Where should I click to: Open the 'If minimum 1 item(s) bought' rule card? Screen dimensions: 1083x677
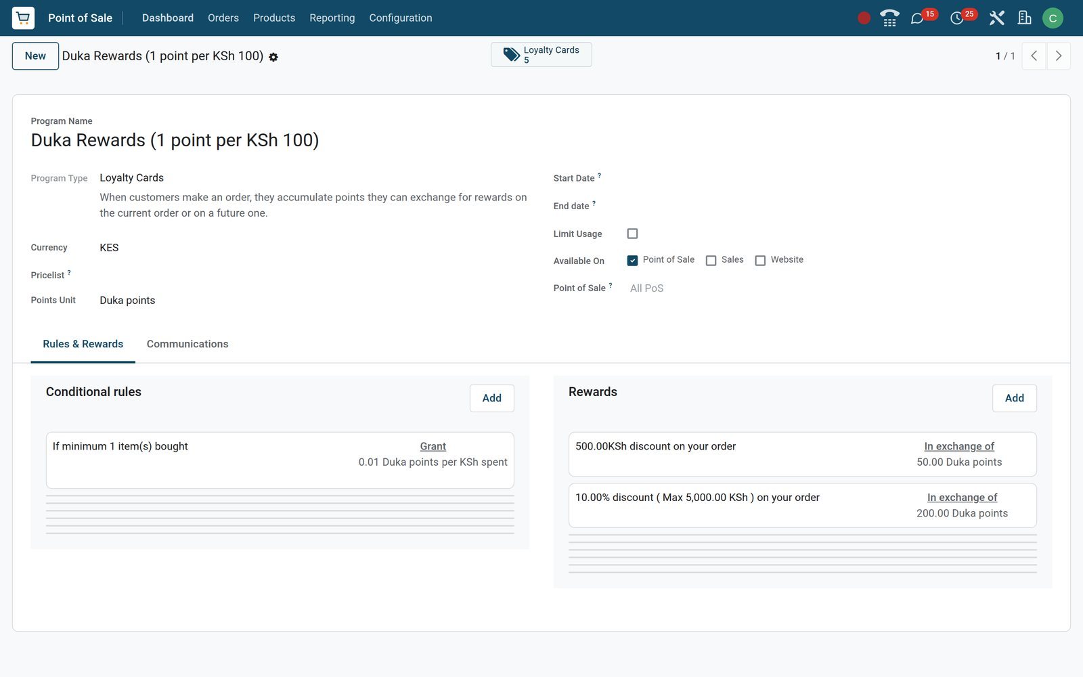[x=280, y=460]
